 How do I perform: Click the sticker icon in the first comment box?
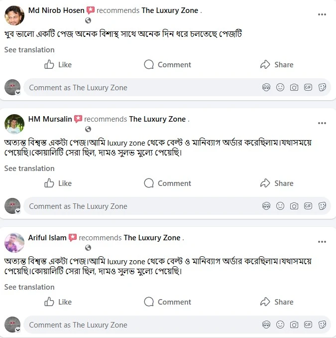point(322,87)
